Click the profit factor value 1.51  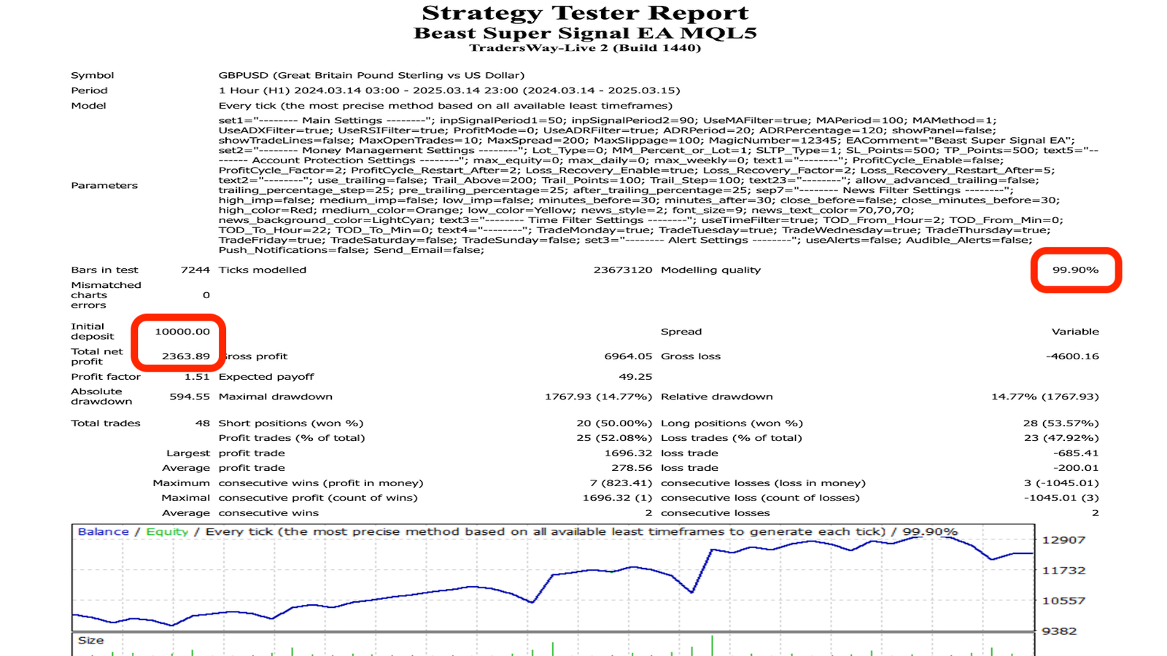click(197, 377)
